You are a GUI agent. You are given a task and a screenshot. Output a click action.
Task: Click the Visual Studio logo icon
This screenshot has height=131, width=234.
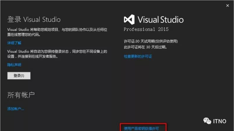click(129, 20)
